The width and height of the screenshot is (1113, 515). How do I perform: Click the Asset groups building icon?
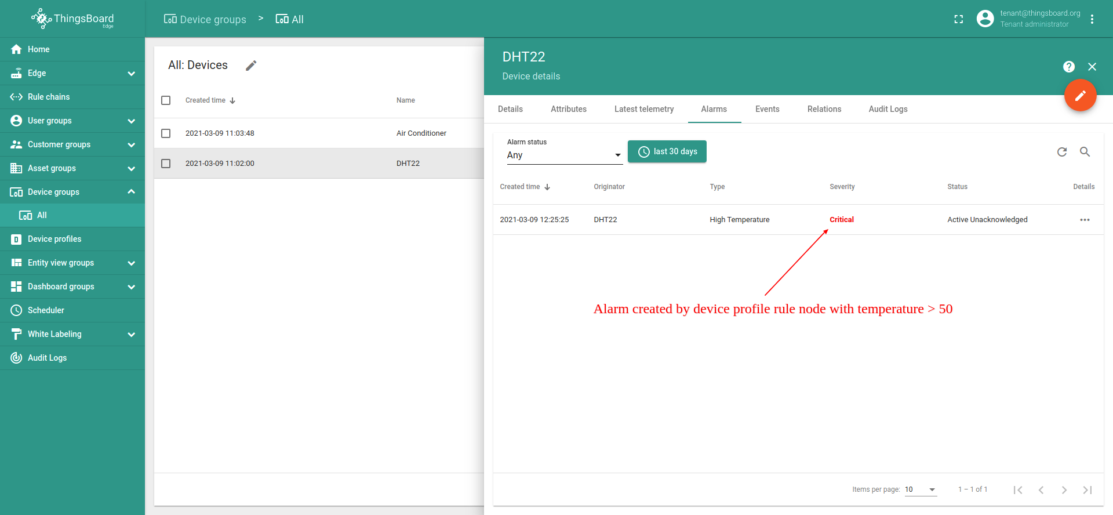pos(16,168)
